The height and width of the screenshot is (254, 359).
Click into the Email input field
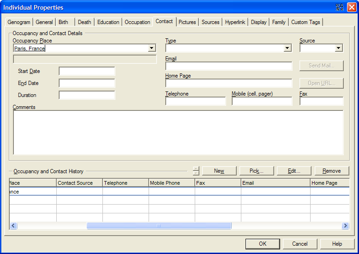[x=228, y=66]
